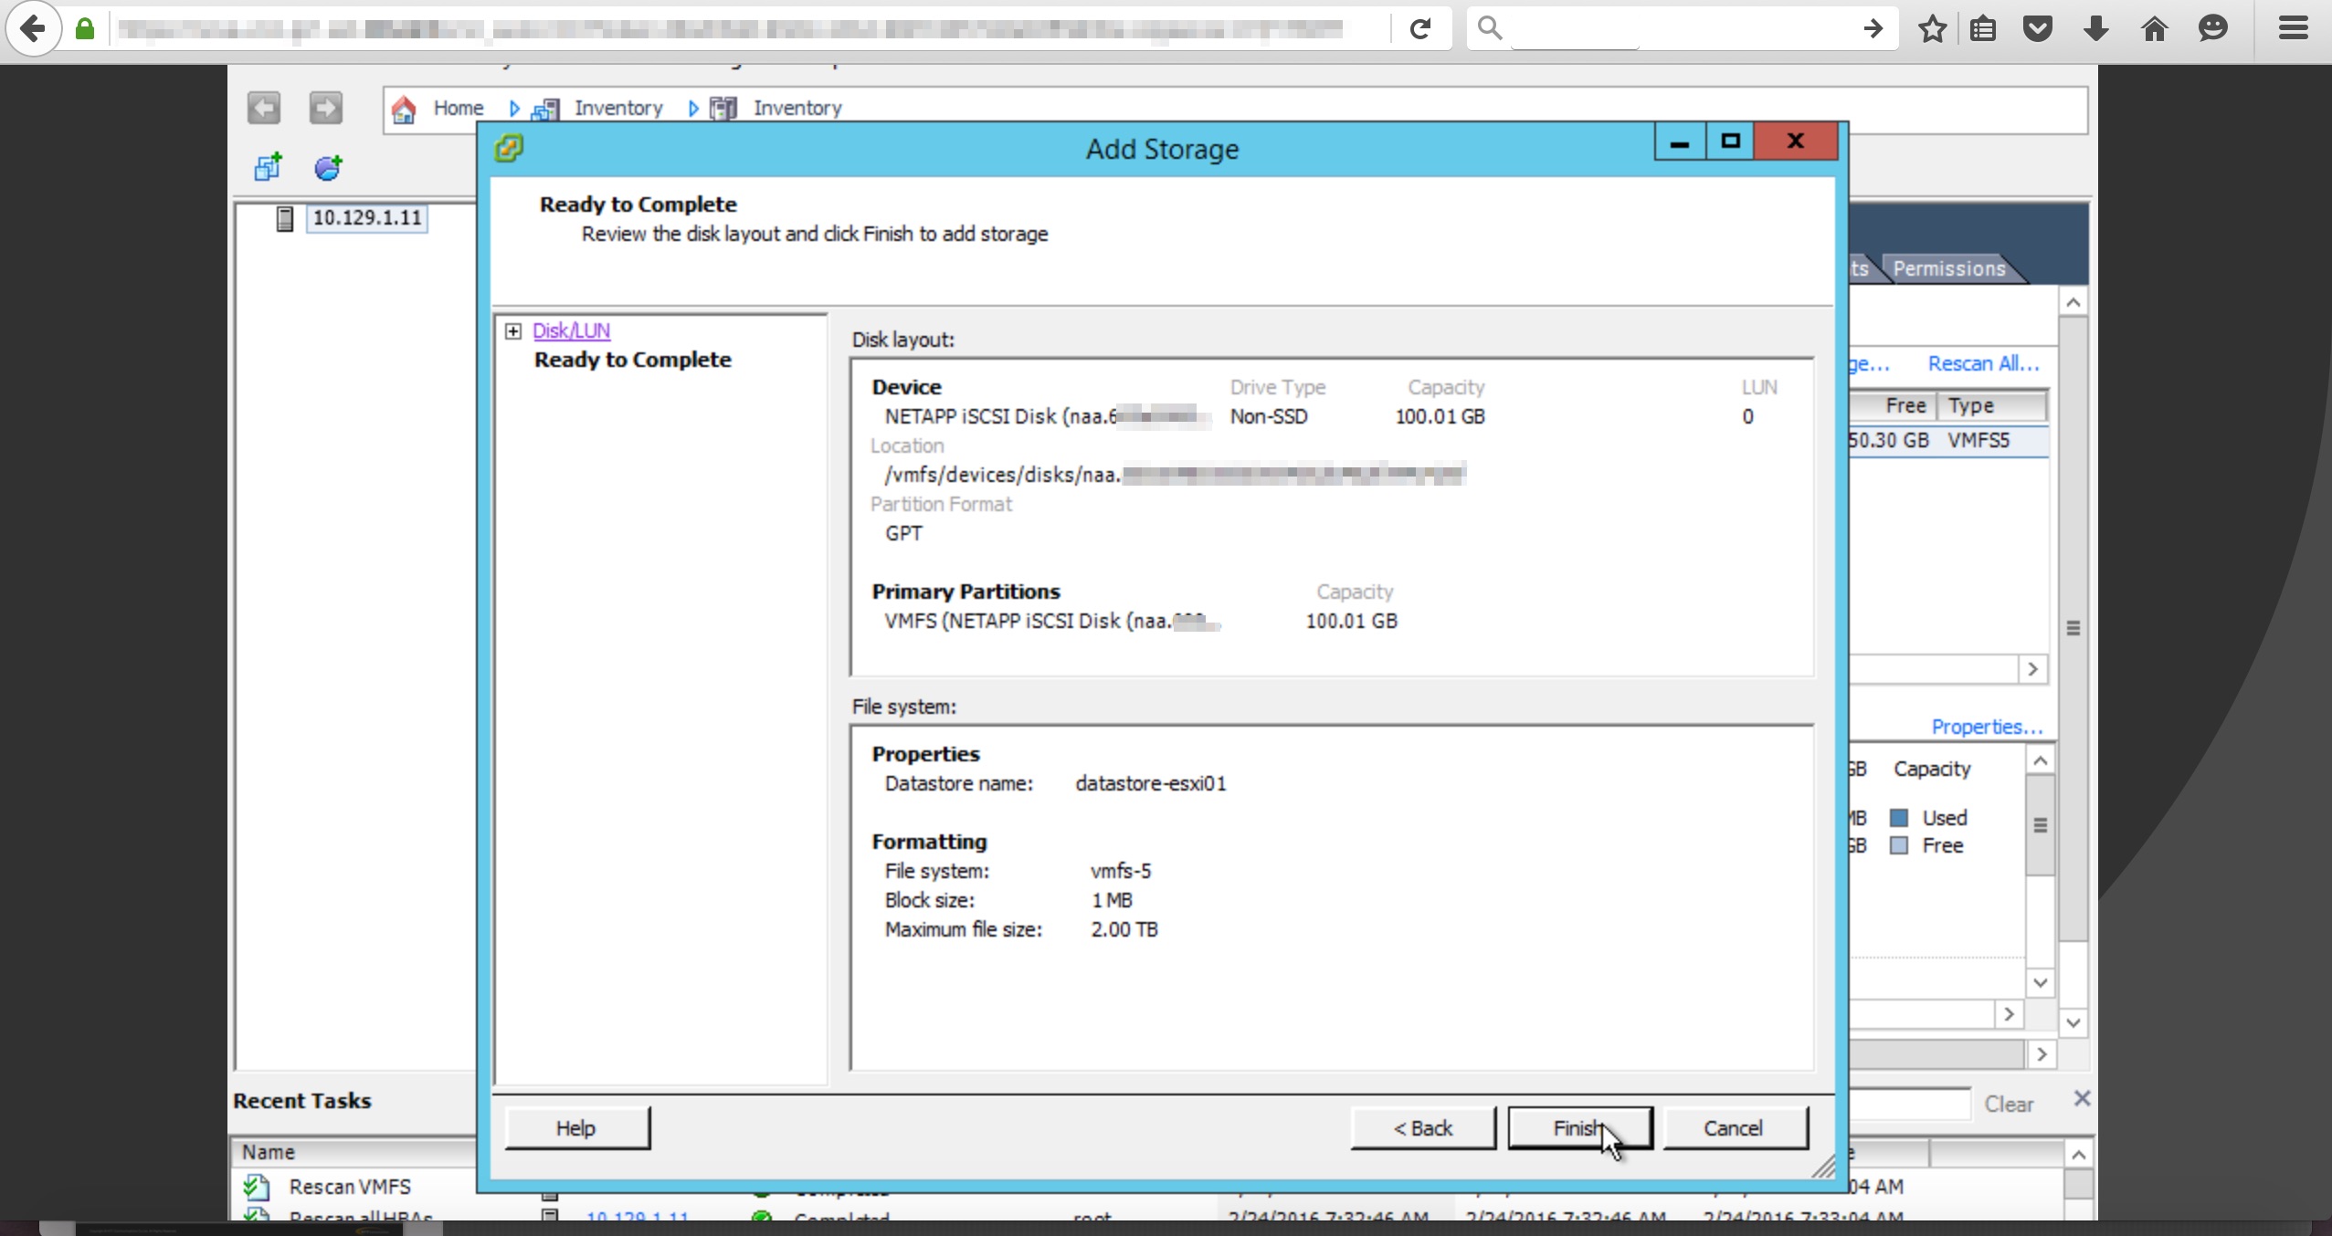Click the browser home icon

pos(2155,29)
